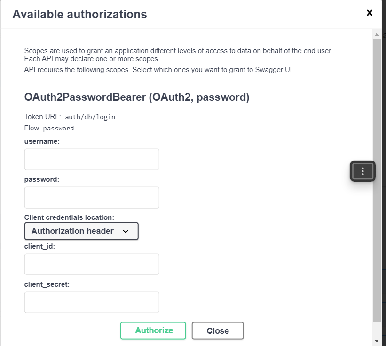Click the Available authorizations title
386x346 pixels.
point(79,14)
